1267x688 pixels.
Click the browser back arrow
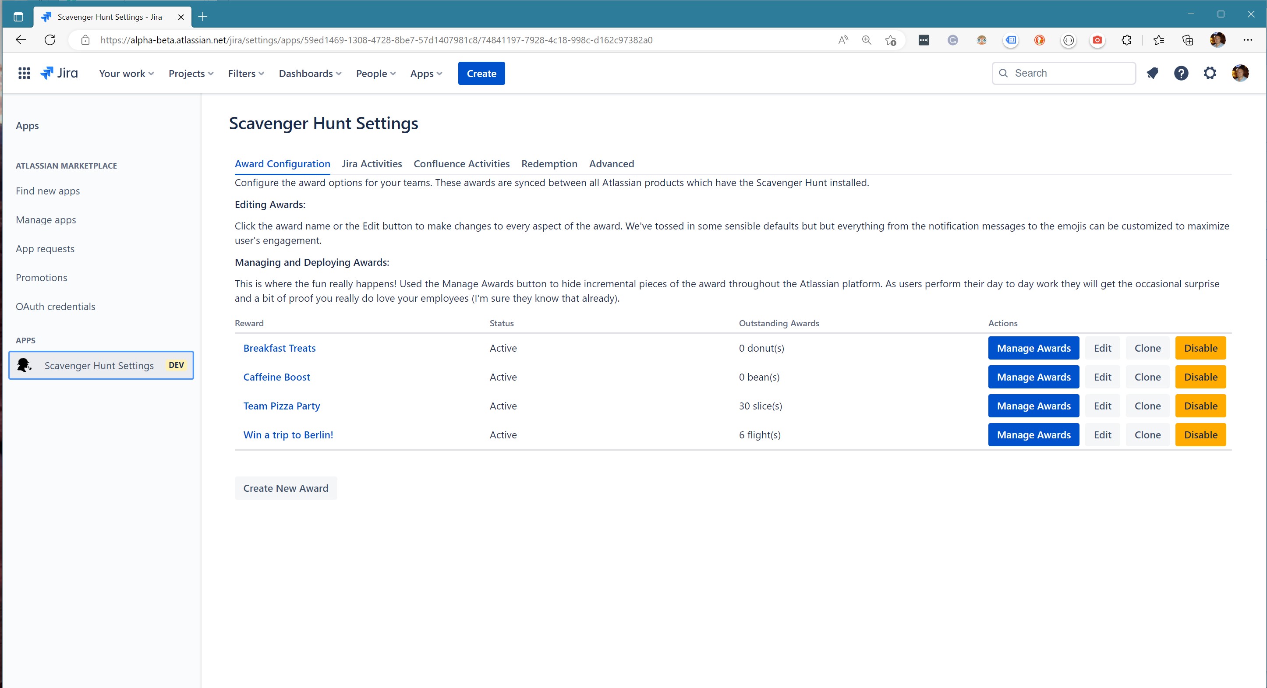(21, 40)
